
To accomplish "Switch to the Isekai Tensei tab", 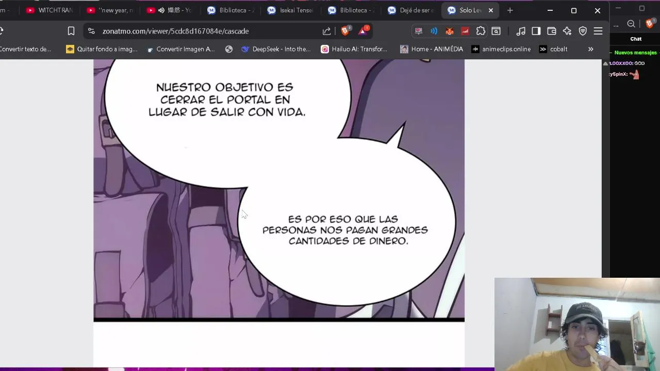I will coord(289,10).
